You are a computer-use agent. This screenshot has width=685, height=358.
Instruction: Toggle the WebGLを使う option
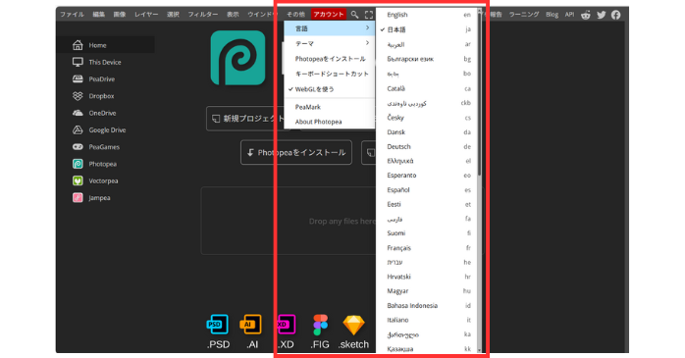(x=330, y=89)
